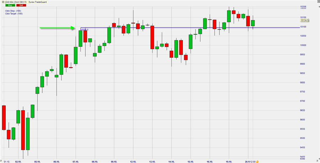Click the 02.10. date label
The height and width of the screenshot is (163, 320).
click(x=18, y=162)
